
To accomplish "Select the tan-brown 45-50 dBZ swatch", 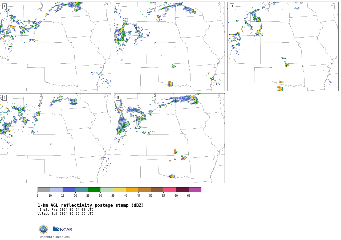I will tap(144, 190).
